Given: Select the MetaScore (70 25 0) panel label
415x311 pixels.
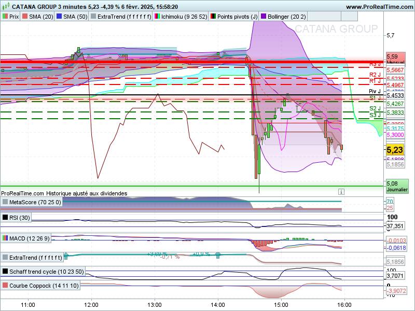Looking at the screenshot, I should [35, 202].
